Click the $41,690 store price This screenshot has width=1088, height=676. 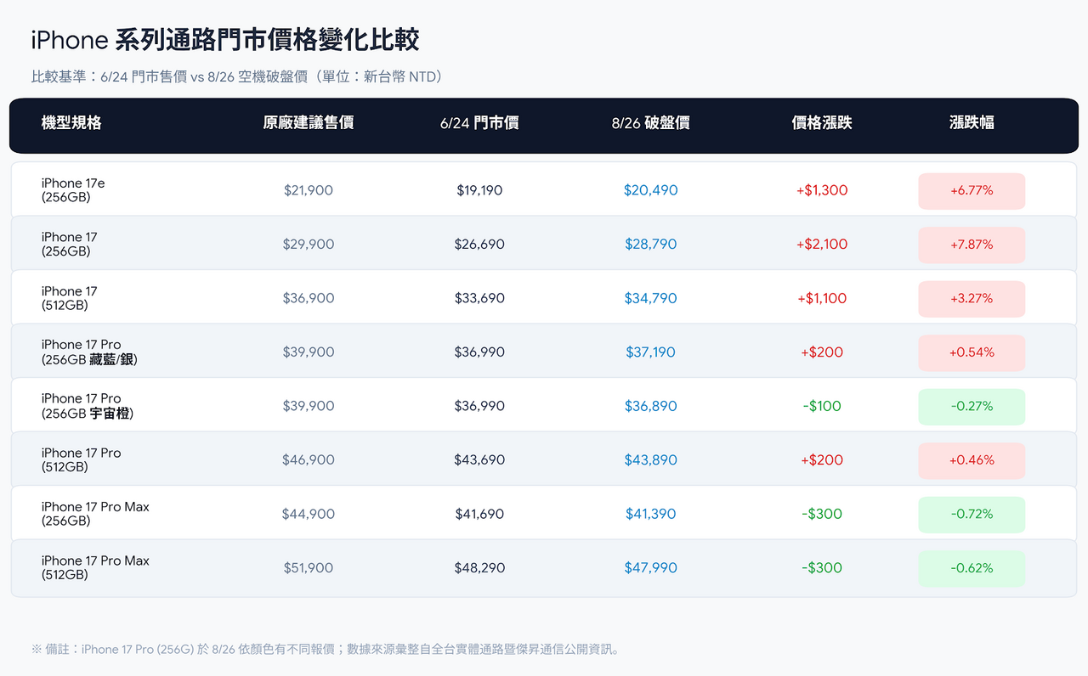pos(479,514)
